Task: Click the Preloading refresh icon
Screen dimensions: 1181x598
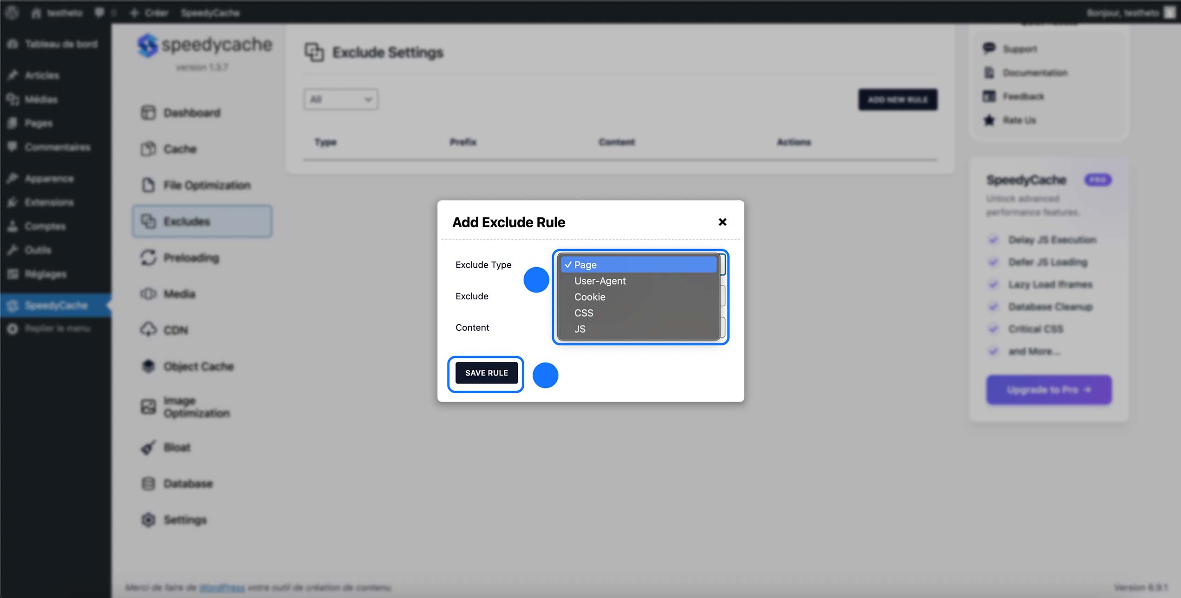Action: coord(148,257)
